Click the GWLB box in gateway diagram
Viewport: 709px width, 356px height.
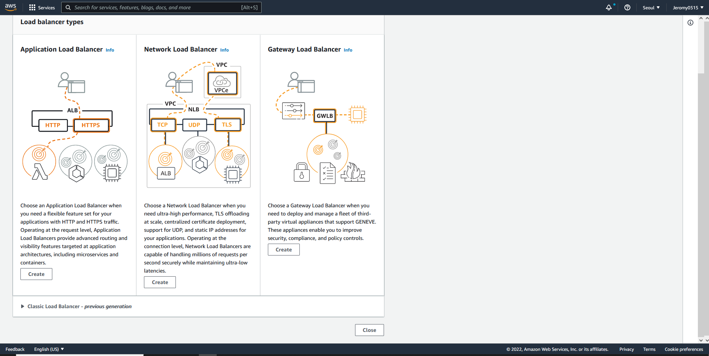(325, 116)
